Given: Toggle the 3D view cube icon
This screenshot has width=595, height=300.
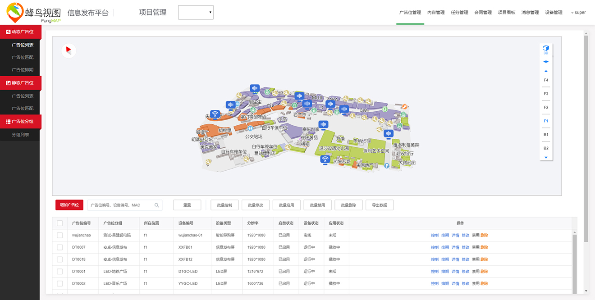Looking at the screenshot, I should point(546,49).
